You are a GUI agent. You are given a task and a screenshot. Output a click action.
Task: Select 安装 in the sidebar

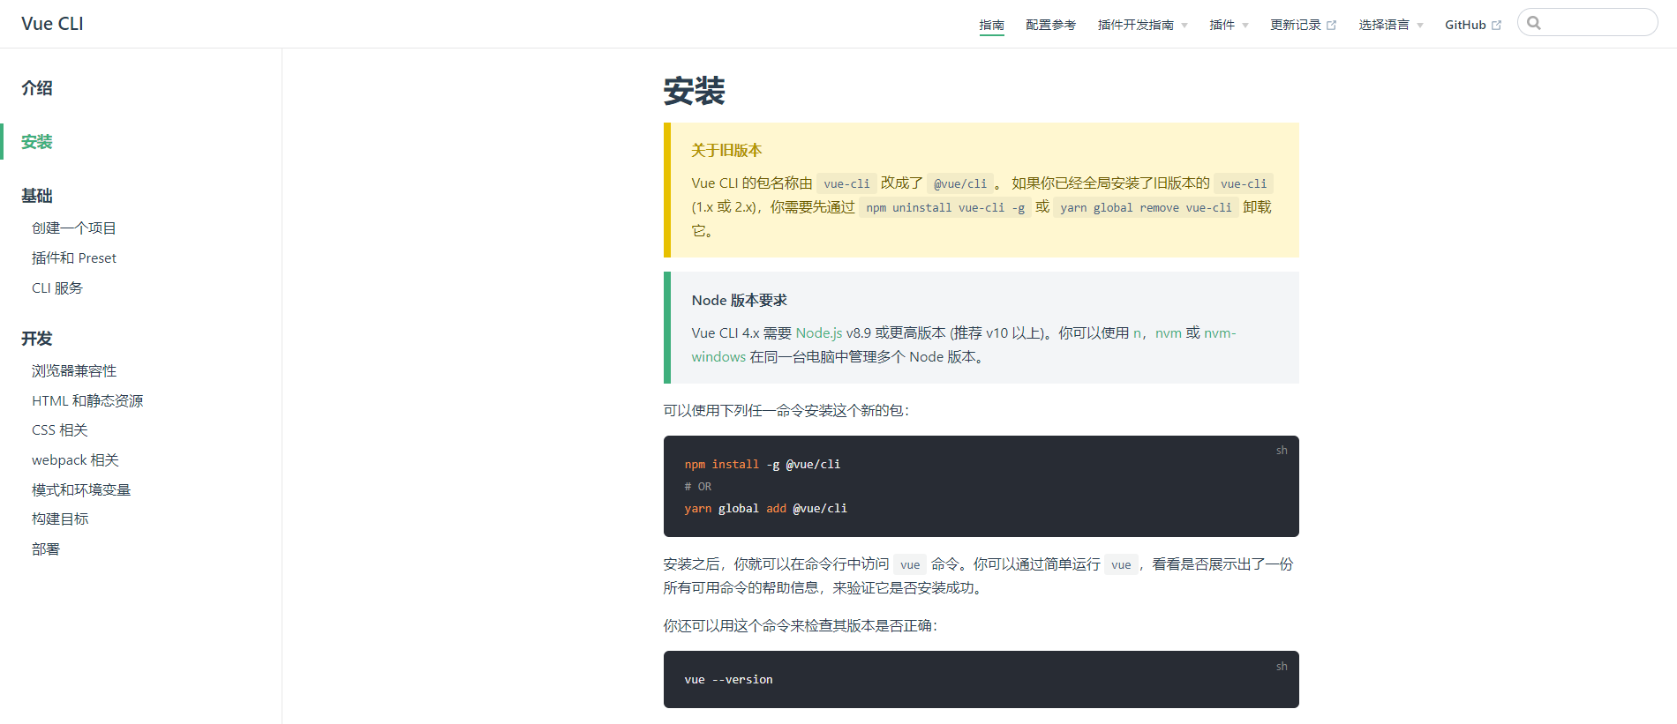pos(37,142)
